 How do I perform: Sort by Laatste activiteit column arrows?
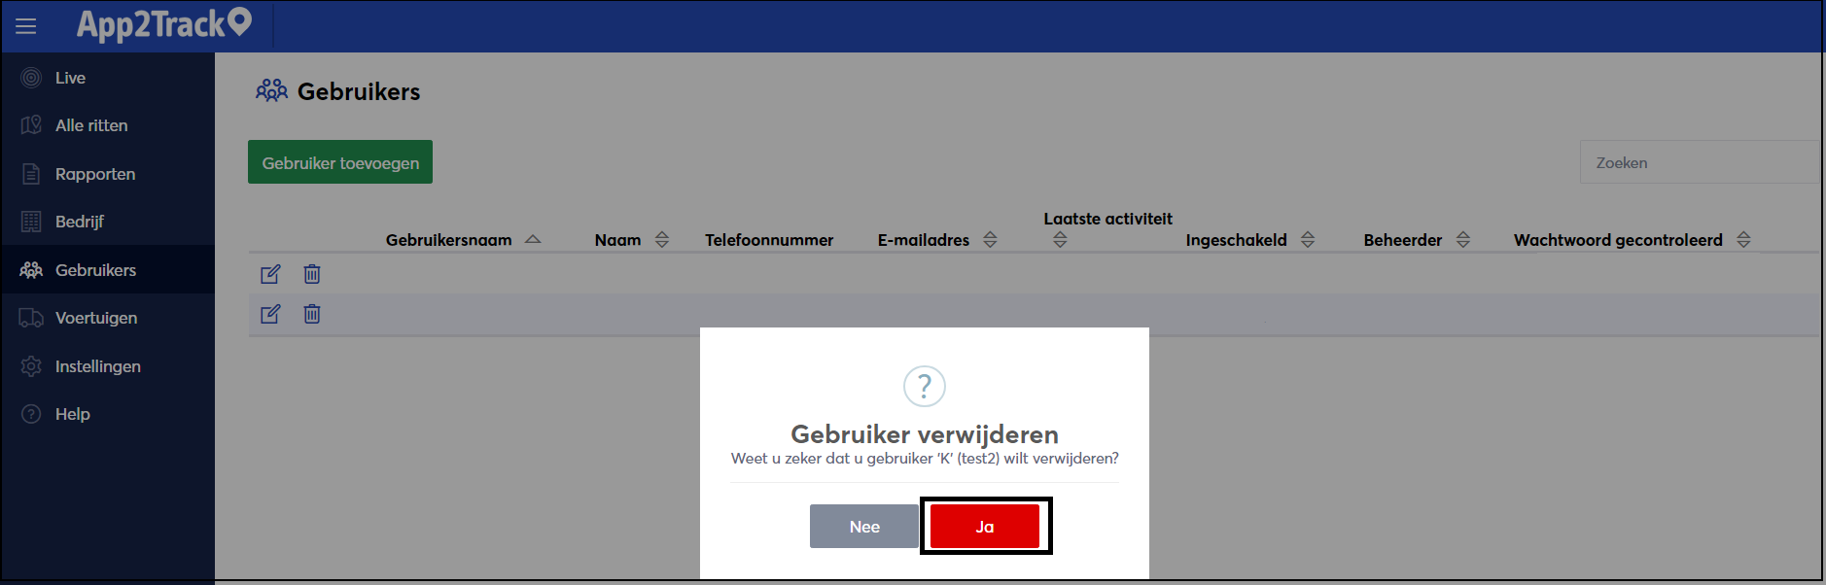click(x=1060, y=239)
